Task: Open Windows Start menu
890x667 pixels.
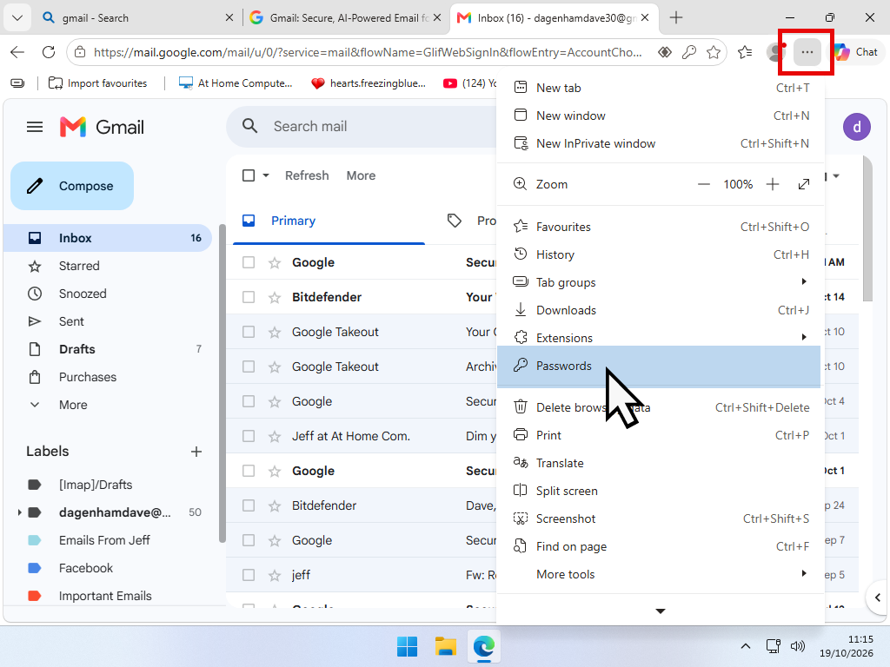Action: point(407,646)
